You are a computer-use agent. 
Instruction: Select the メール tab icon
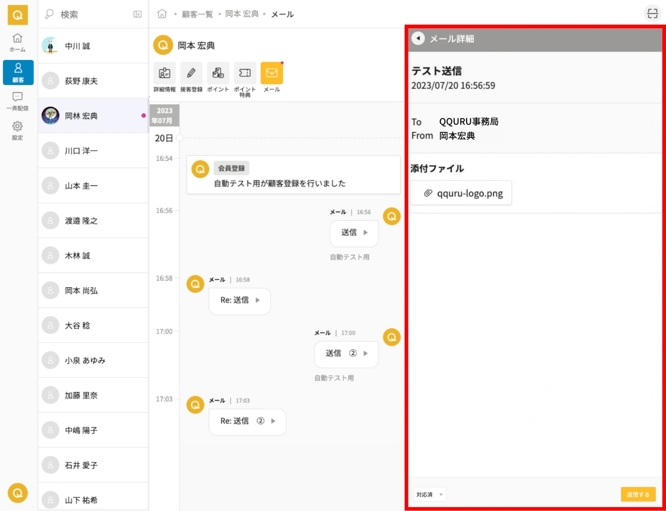coord(272,74)
